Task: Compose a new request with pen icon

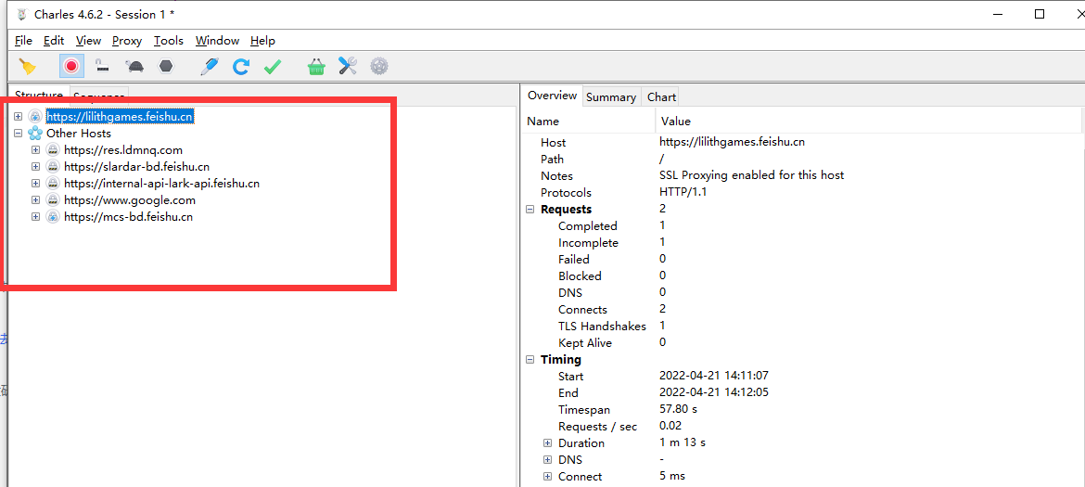Action: pyautogui.click(x=209, y=67)
